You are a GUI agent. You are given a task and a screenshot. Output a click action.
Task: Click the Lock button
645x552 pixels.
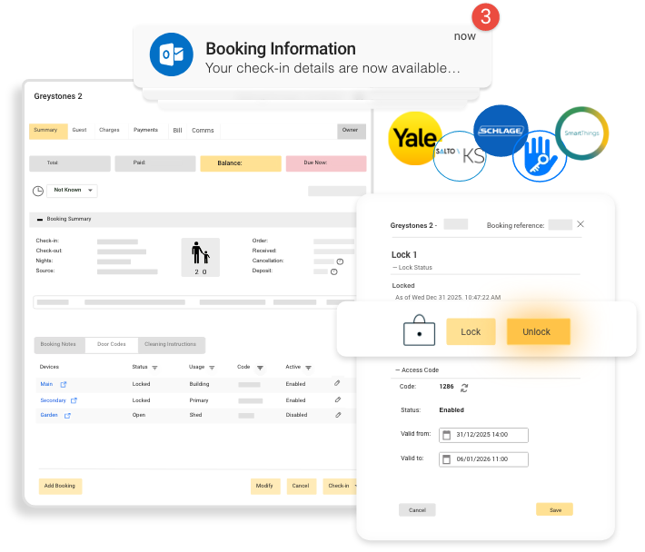[471, 331]
